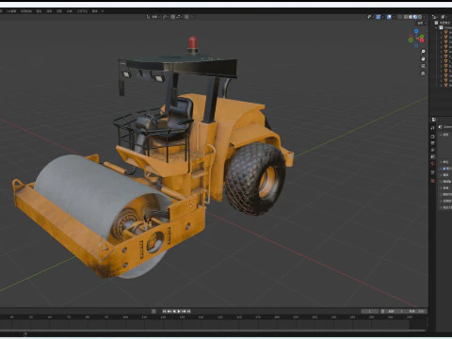Switch viewport to wireframe shading

[406, 17]
